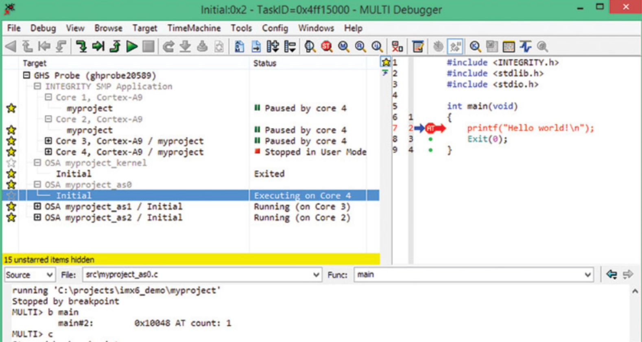
Task: Click the red ST magnifier icon
Action: pos(327,46)
